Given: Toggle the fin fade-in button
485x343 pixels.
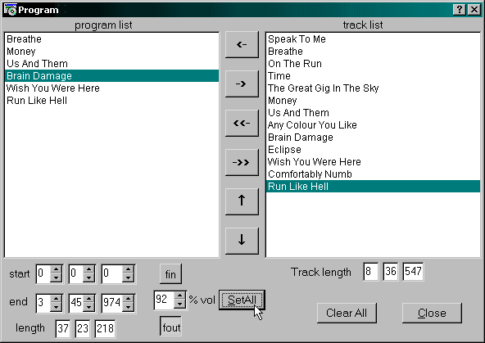Looking at the screenshot, I should [170, 273].
